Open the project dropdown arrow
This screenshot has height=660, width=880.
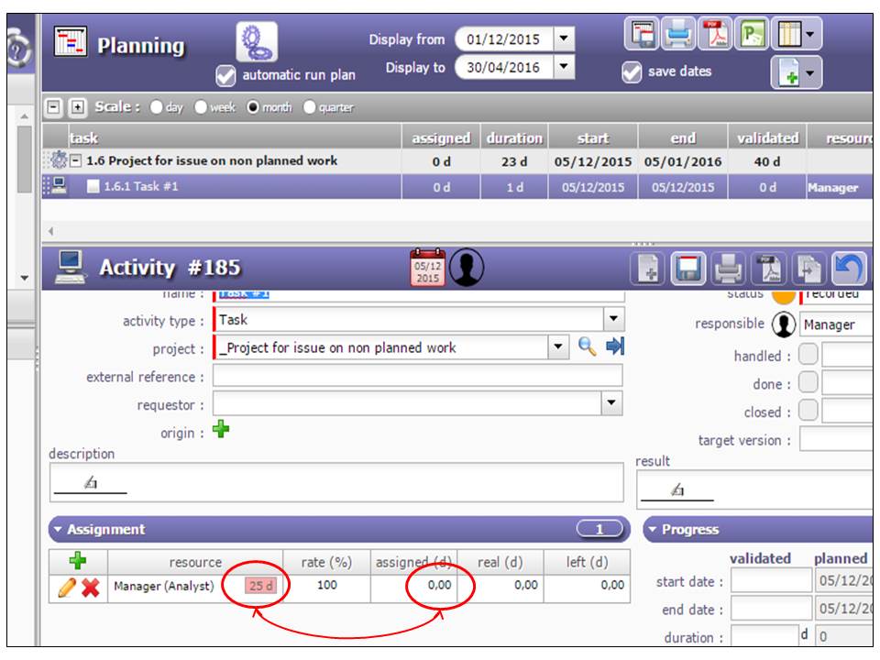pyautogui.click(x=558, y=346)
